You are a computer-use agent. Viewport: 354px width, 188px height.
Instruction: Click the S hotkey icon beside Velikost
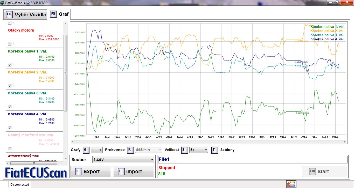[x=184, y=150]
